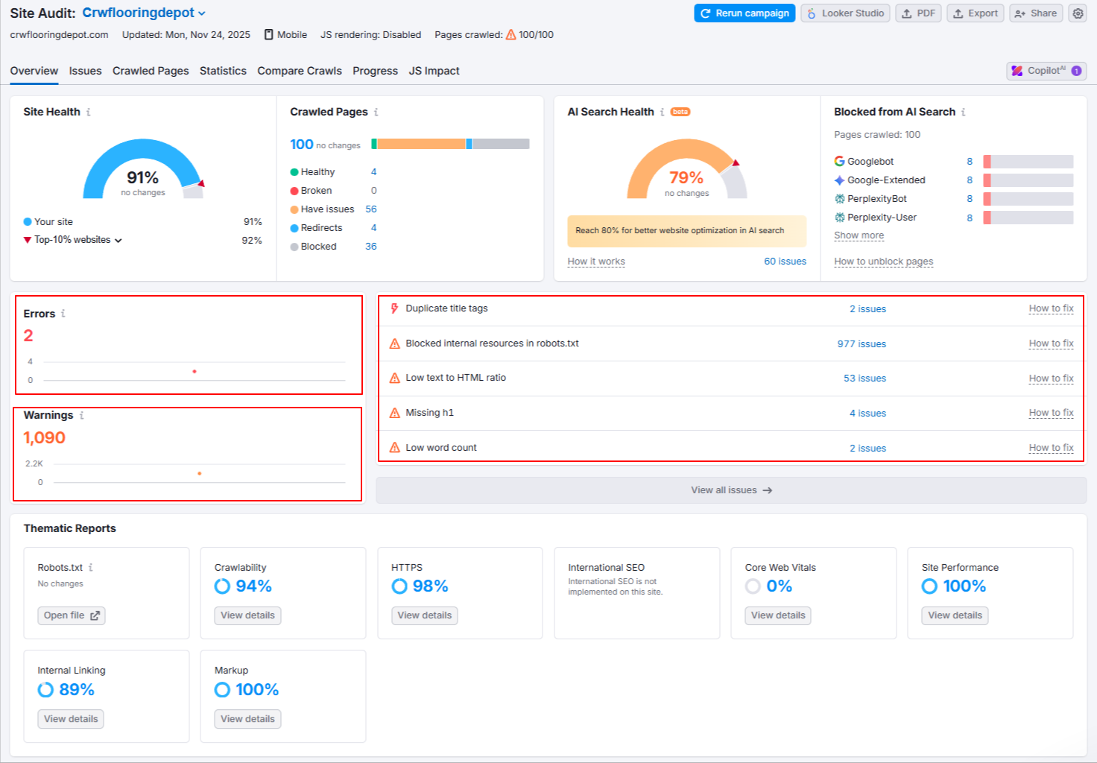1097x763 pixels.
Task: Click the Crawled Pages orange bar segment
Action: tap(421, 144)
